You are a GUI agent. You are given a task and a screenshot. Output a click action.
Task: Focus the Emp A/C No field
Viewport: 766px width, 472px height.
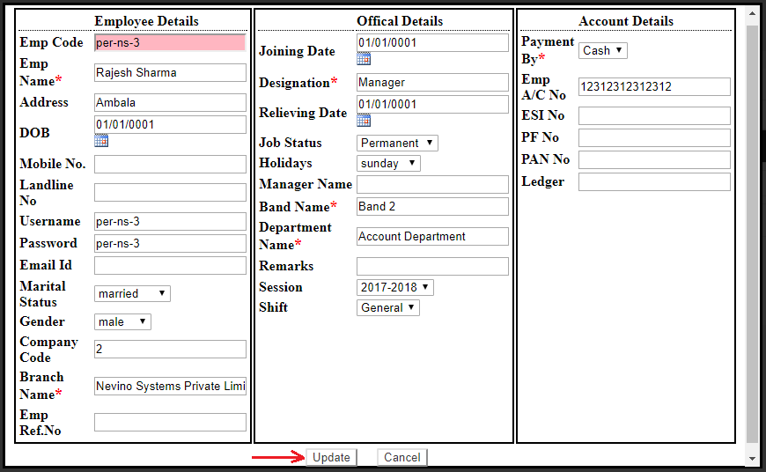tap(654, 87)
